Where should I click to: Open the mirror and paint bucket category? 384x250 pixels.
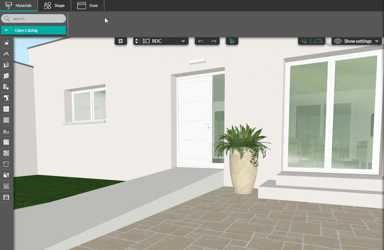pos(6,87)
